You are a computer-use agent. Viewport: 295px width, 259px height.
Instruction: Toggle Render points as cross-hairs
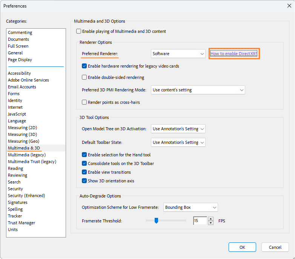click(85, 102)
